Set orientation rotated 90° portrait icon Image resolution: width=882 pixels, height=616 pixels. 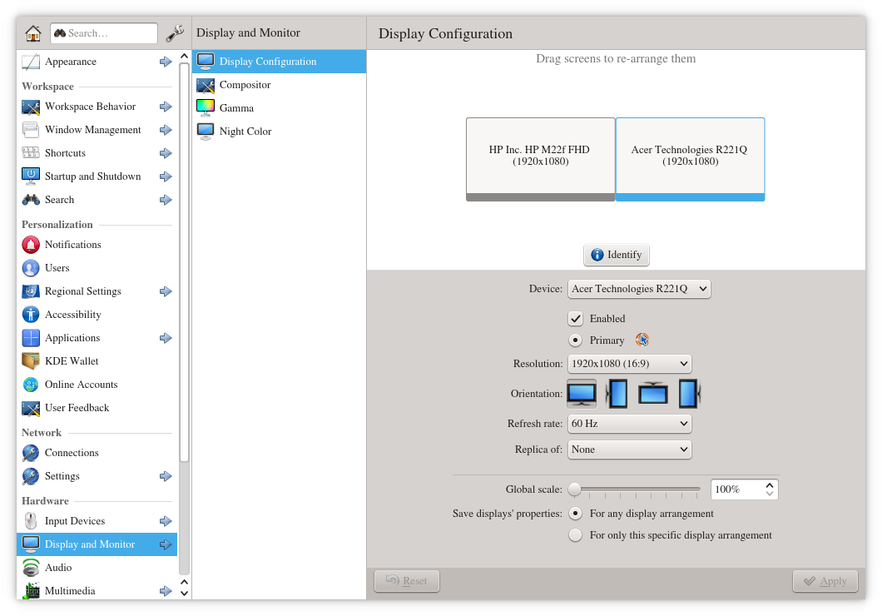[617, 393]
